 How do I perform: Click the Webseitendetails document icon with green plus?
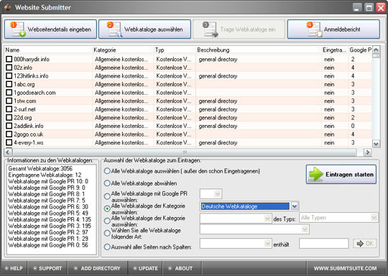(18, 29)
